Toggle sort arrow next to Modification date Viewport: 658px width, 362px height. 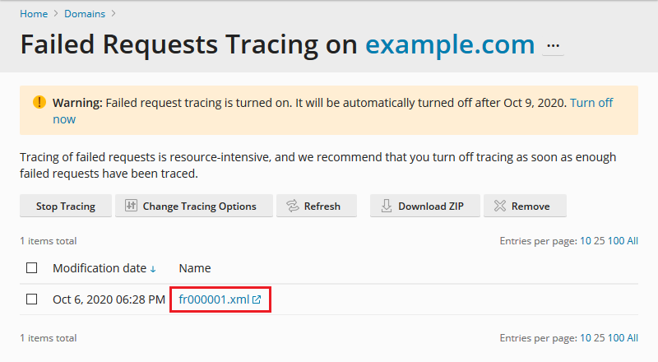pyautogui.click(x=153, y=269)
